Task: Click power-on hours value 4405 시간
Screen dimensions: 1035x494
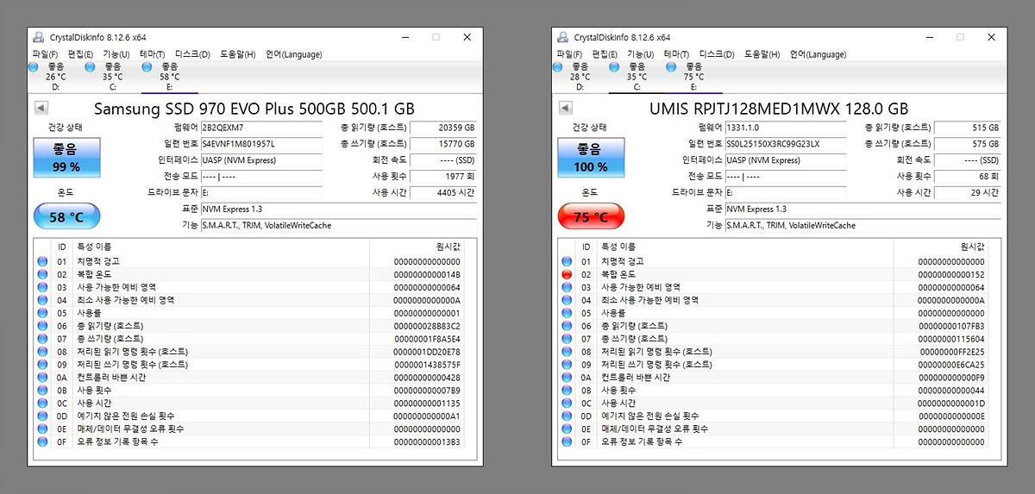Action: [x=443, y=193]
